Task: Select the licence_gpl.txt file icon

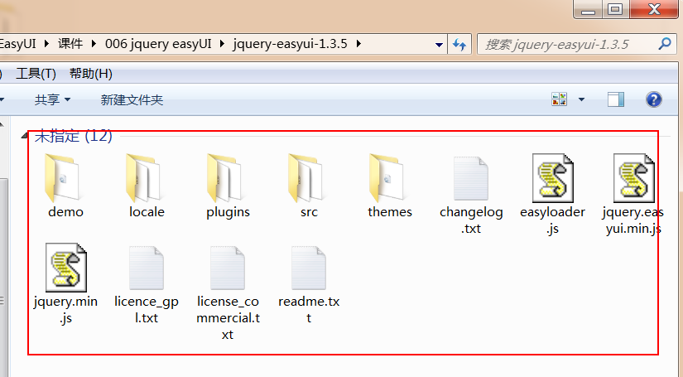Action: point(147,268)
